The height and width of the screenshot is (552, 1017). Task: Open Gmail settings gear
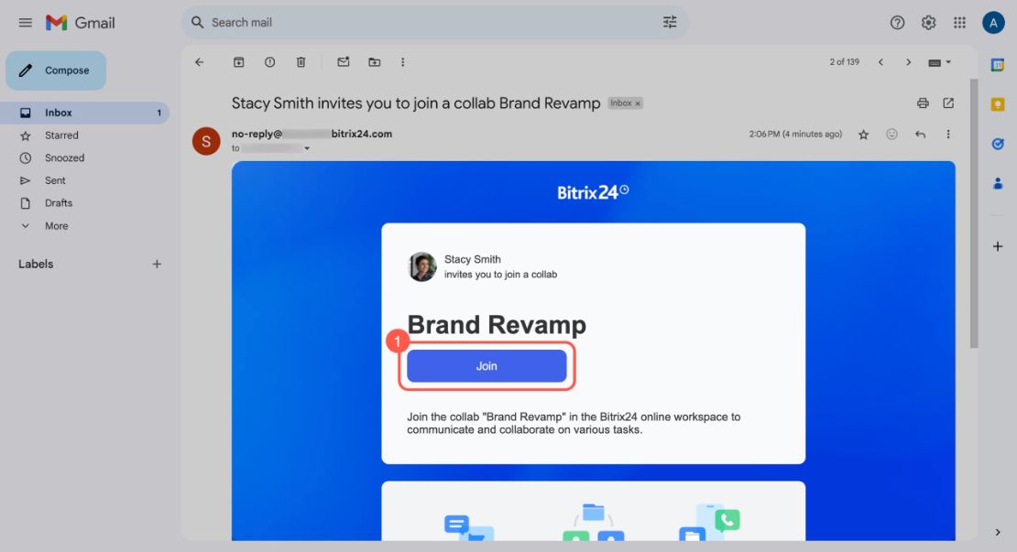tap(928, 23)
